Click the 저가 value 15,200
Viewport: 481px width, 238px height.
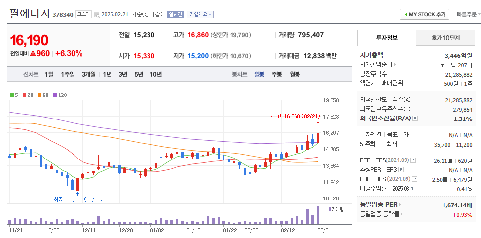pyautogui.click(x=198, y=56)
